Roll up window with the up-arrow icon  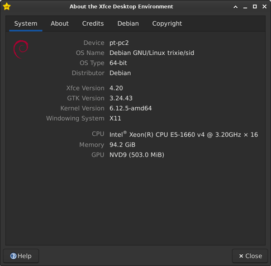[235, 7]
